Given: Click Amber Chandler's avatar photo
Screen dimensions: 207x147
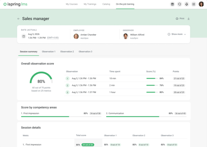Looking at the screenshot, I should (x=76, y=36).
